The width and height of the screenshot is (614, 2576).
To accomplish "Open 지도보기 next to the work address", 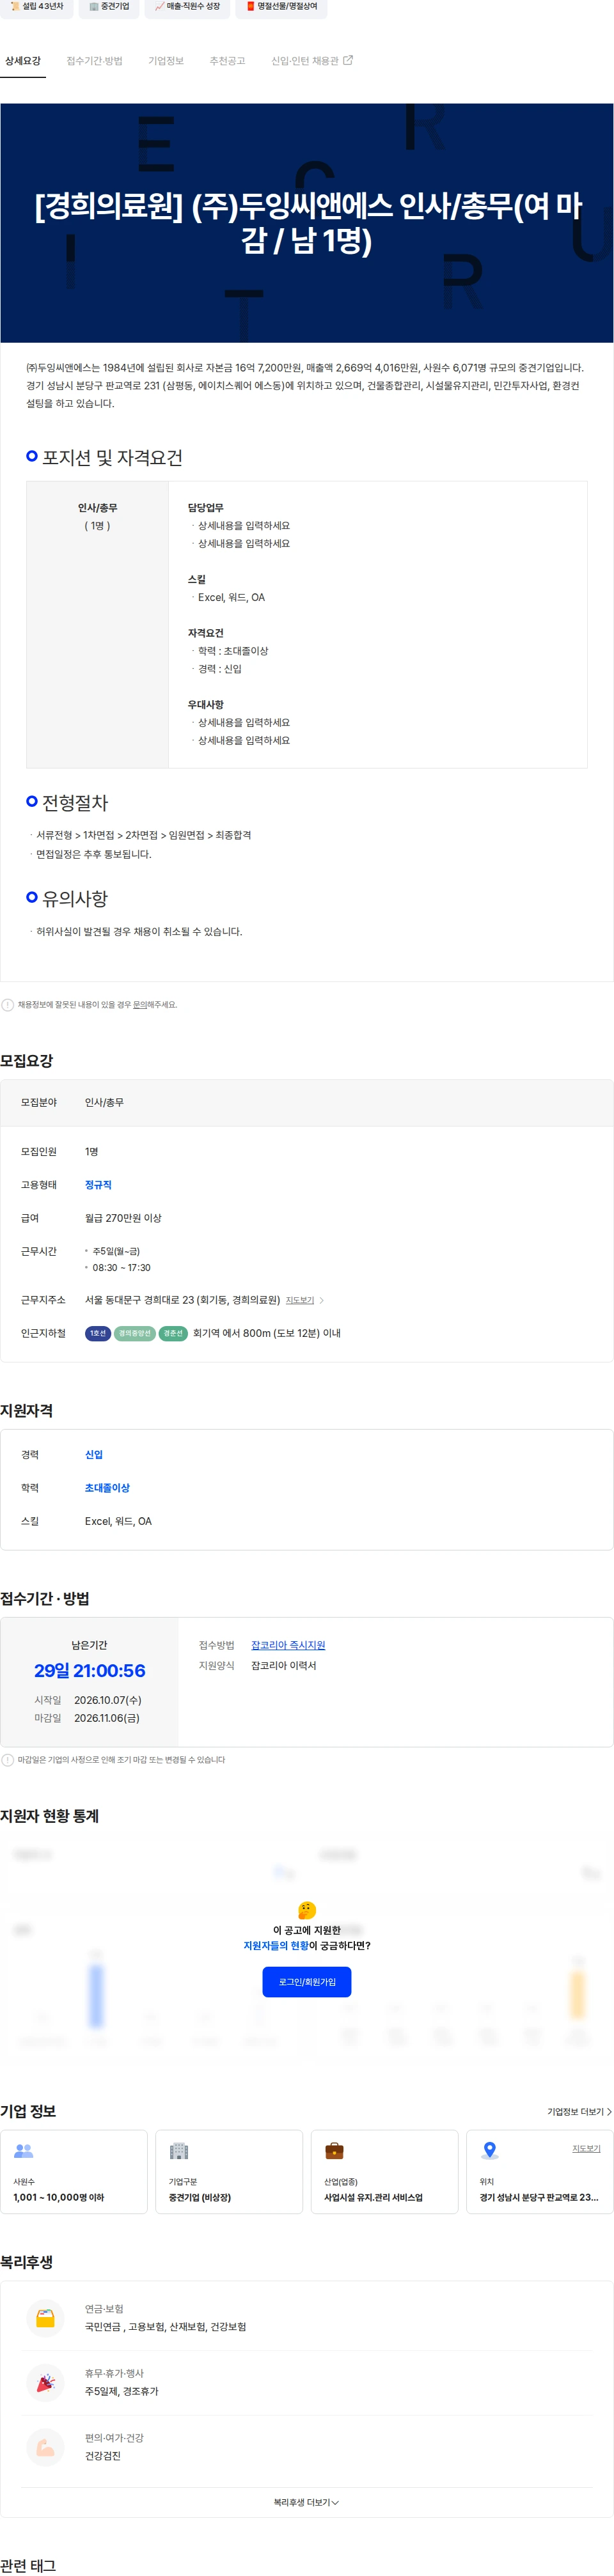I will [300, 1300].
